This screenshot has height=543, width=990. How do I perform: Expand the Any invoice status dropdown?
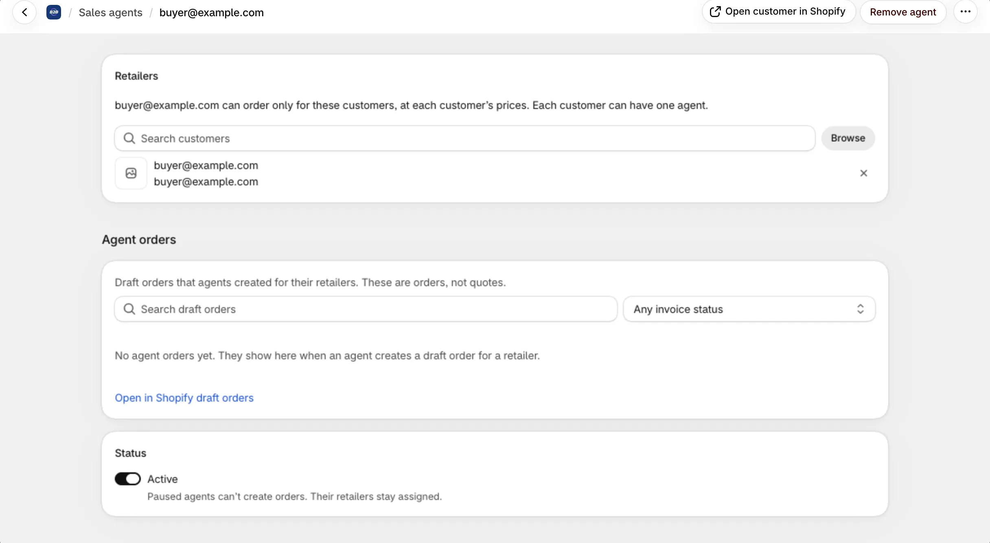749,309
